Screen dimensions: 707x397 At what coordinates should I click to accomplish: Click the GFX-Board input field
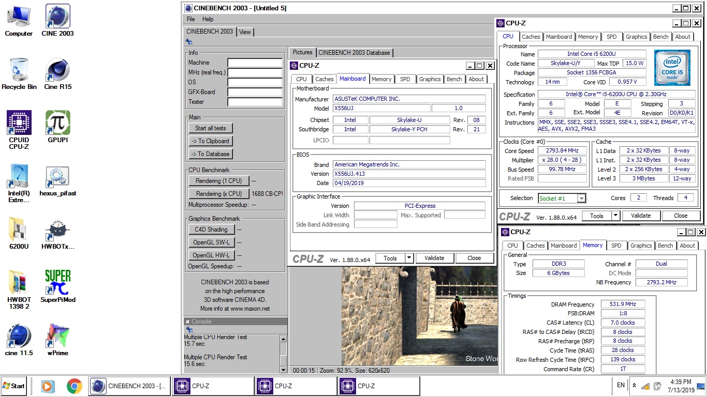click(255, 92)
